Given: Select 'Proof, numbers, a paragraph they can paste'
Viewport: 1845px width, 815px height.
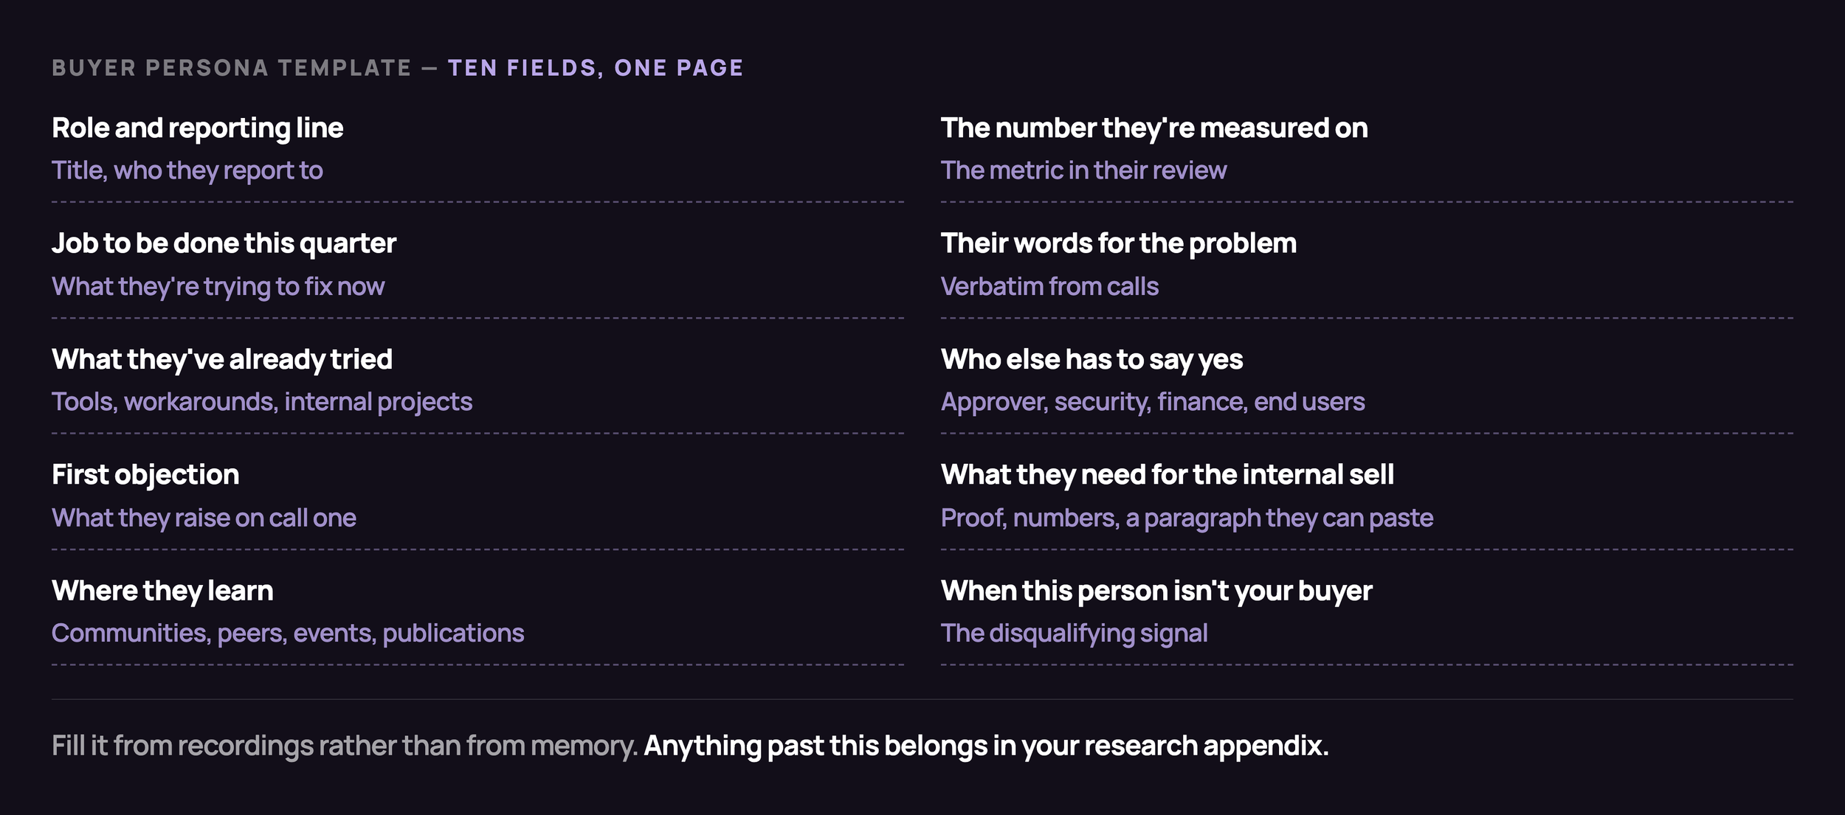Looking at the screenshot, I should tap(1187, 519).
